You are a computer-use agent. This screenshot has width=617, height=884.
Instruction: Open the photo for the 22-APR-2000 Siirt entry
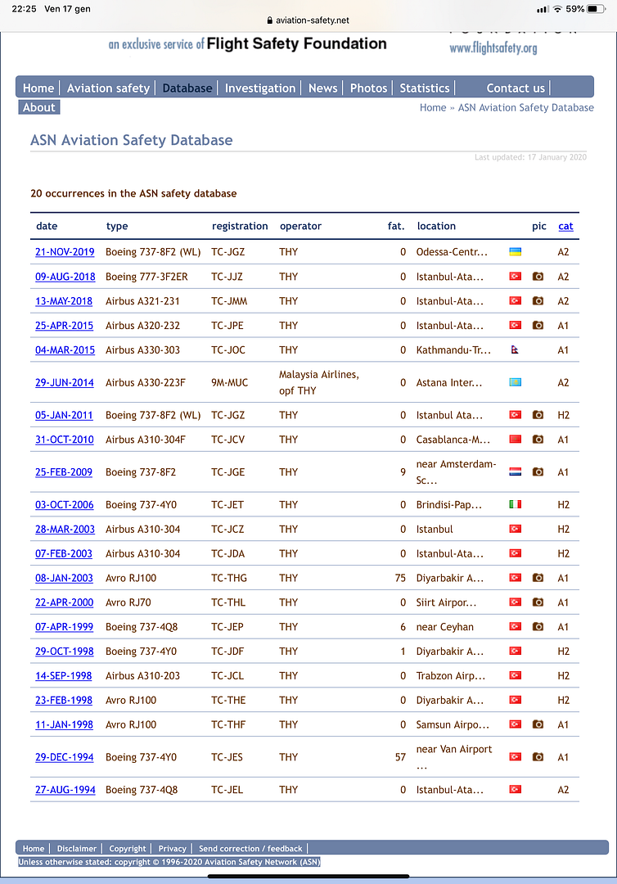click(x=538, y=602)
